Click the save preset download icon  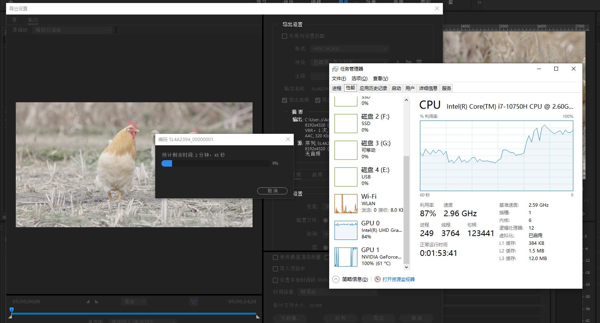(x=397, y=62)
